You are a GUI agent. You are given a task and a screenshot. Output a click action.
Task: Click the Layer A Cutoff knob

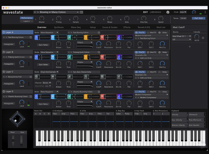(x=99, y=44)
